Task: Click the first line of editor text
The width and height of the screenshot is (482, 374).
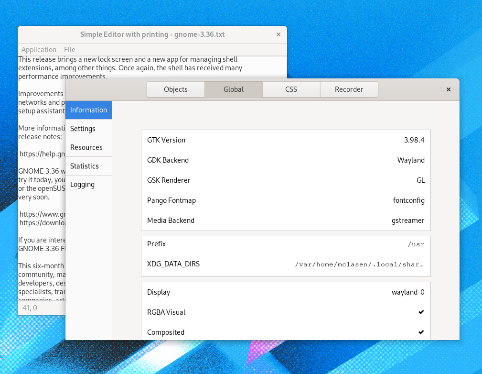Action: (x=128, y=59)
